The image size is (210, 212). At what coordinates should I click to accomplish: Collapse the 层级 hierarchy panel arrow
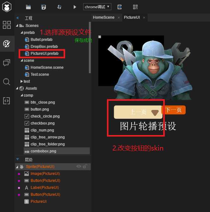[x=17, y=159]
